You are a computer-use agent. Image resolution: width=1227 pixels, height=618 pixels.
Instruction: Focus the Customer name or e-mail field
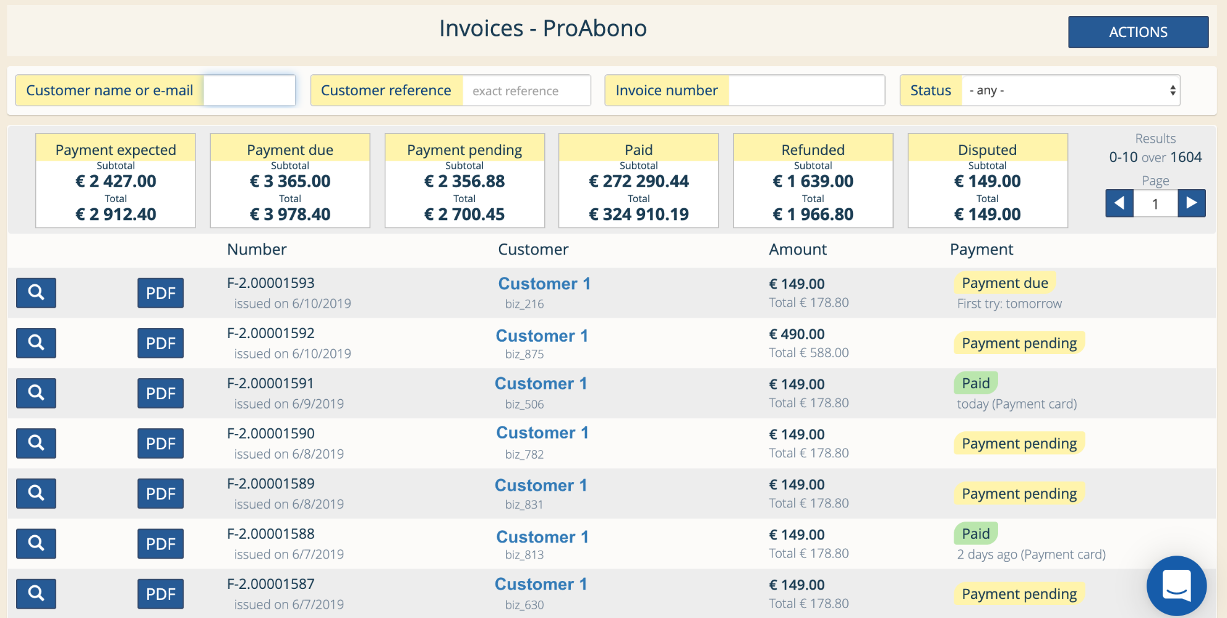(249, 90)
